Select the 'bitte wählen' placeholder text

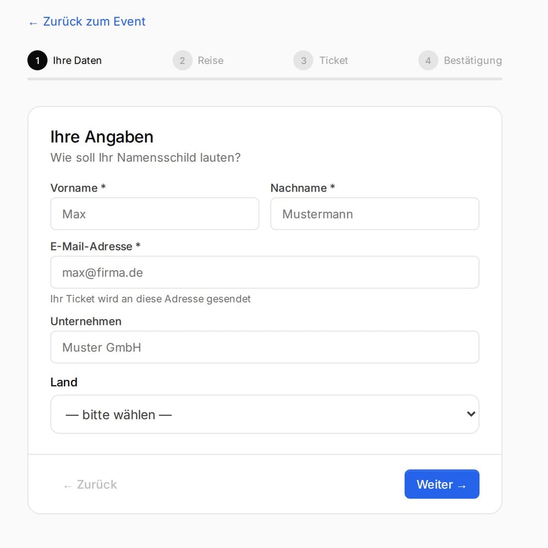tap(118, 415)
